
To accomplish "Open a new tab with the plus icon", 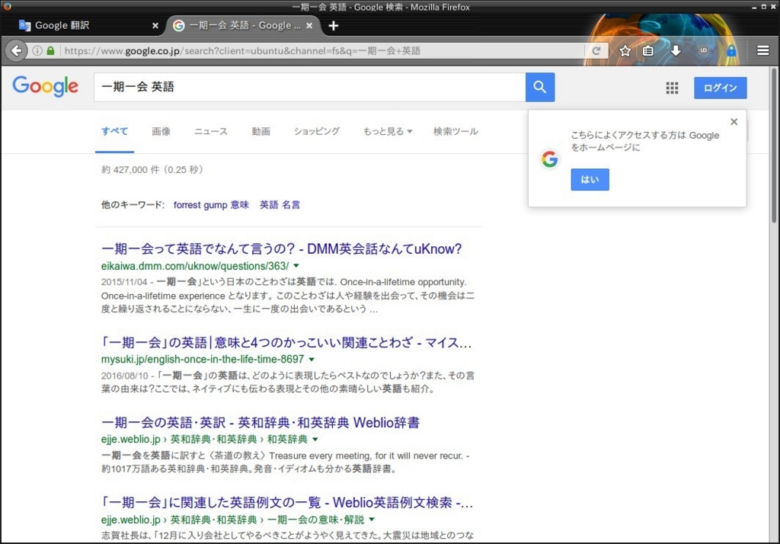I will 334,25.
